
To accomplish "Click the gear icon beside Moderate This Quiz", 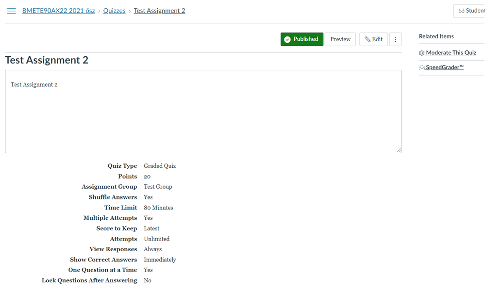I will pyautogui.click(x=422, y=53).
